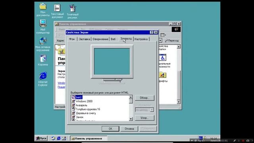Click the Панель управления taskbar button
Image resolution: width=254 pixels, height=143 pixels.
pyautogui.click(x=89, y=139)
